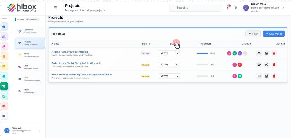Click the DI avatar in the header
291x138 pixels.
point(246,8)
